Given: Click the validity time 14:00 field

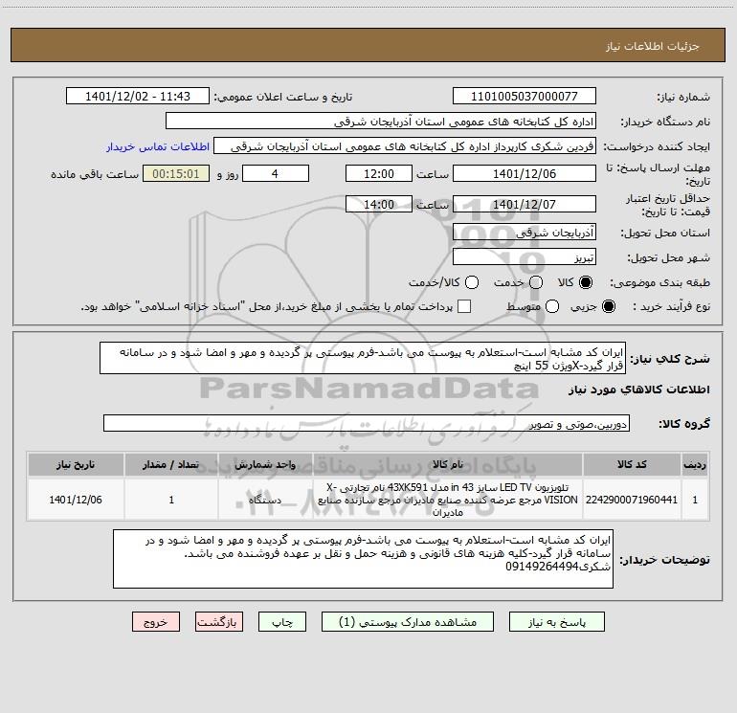Looking at the screenshot, I should (x=379, y=204).
